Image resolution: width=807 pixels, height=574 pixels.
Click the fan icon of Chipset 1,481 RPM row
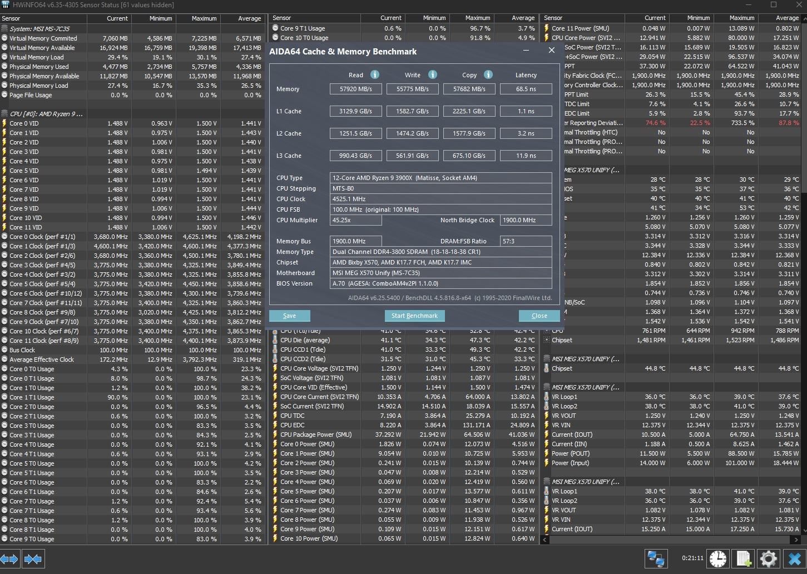[x=547, y=340]
